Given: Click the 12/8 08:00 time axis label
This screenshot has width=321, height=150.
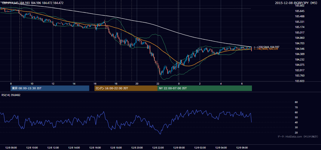Looking at the screenshot, I should click(11, 147).
